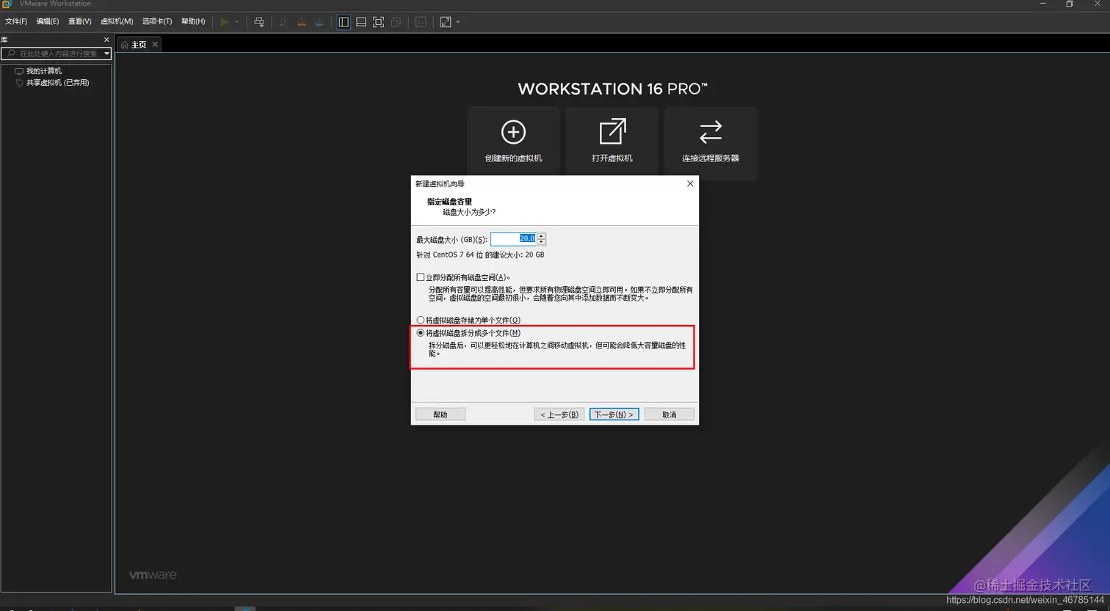Open the snapshot manager toolbar icon

coord(319,22)
